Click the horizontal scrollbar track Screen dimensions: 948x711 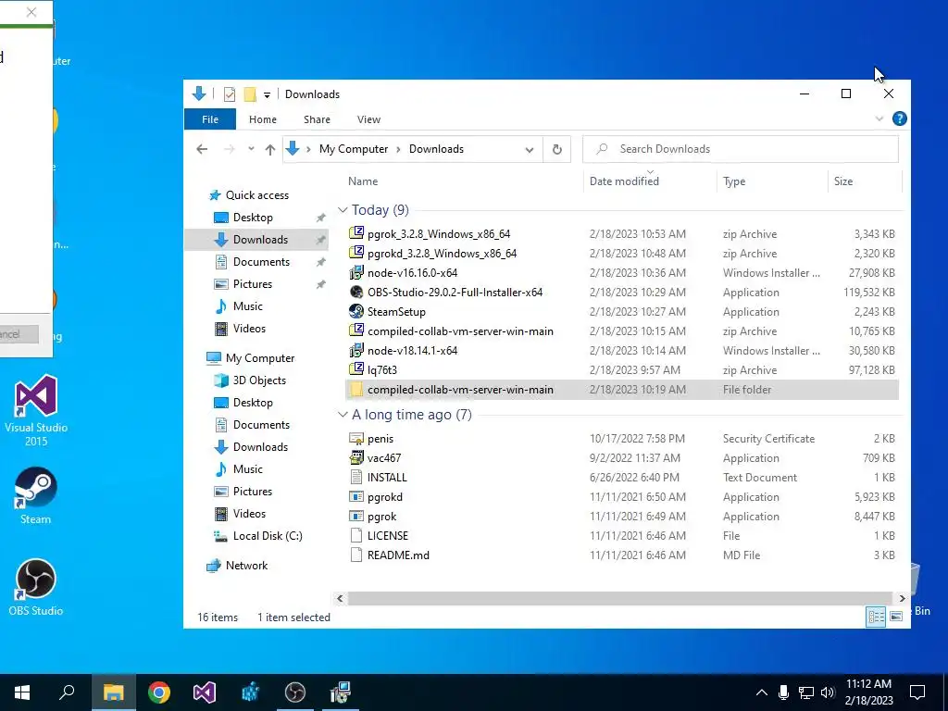click(x=619, y=599)
